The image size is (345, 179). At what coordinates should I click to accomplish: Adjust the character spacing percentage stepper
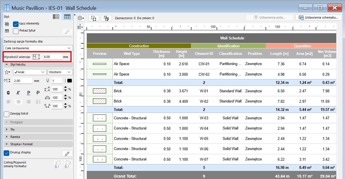[x=66, y=106]
